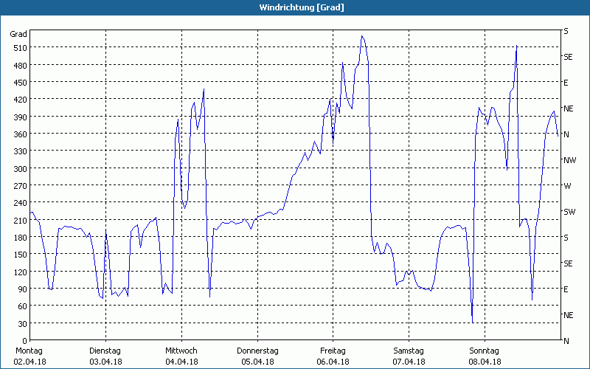Click the 'E' label beside 90
Screen dimensions: 590x369
coord(566,289)
